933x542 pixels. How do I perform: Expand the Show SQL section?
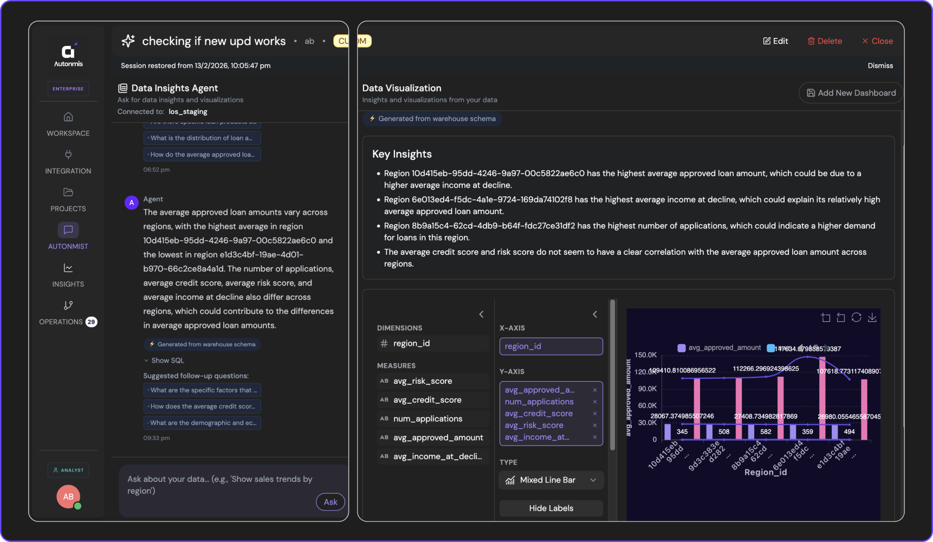click(164, 360)
